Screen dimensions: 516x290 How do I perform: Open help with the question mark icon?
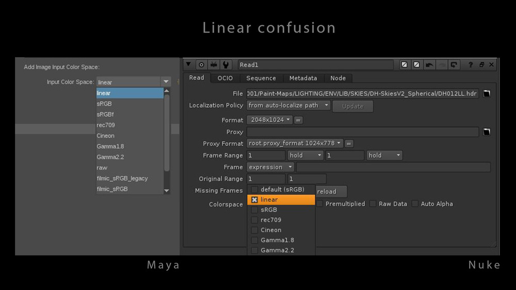coord(471,65)
